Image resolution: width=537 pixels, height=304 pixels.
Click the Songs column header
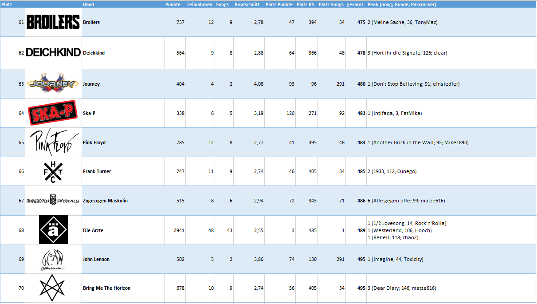[223, 4]
